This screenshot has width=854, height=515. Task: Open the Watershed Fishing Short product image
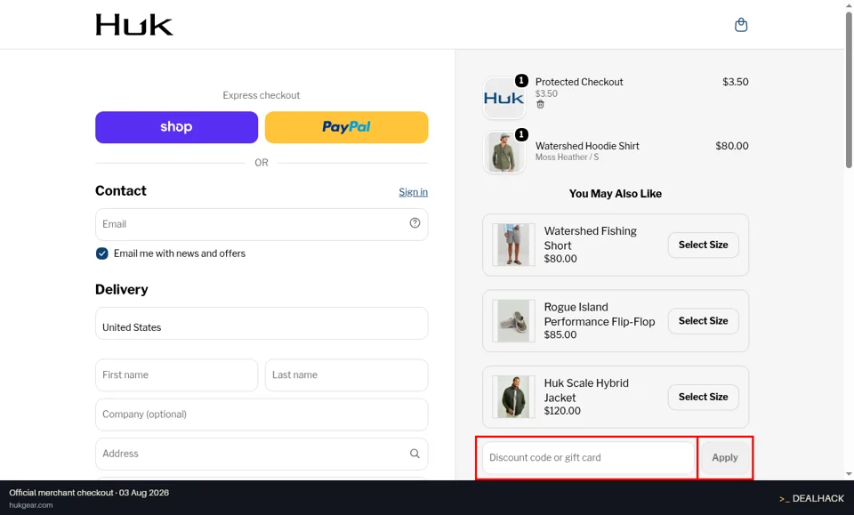click(513, 245)
